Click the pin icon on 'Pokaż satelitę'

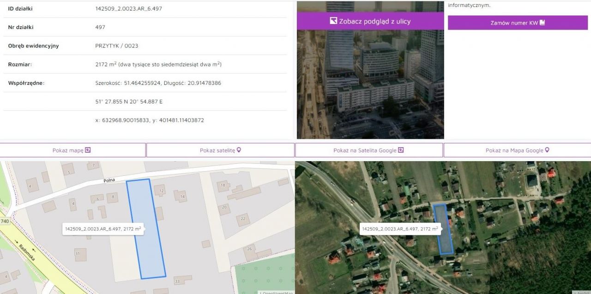point(238,150)
